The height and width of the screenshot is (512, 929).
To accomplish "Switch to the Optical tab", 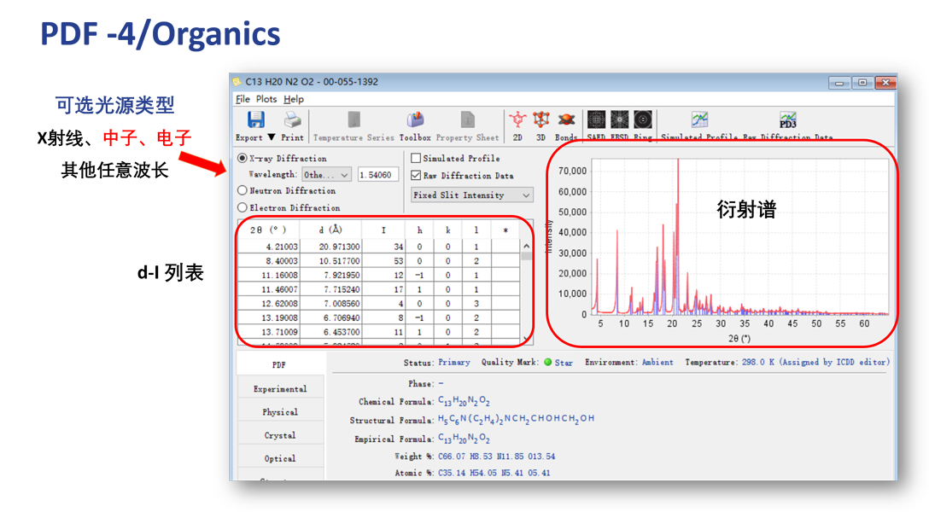I will 280,458.
